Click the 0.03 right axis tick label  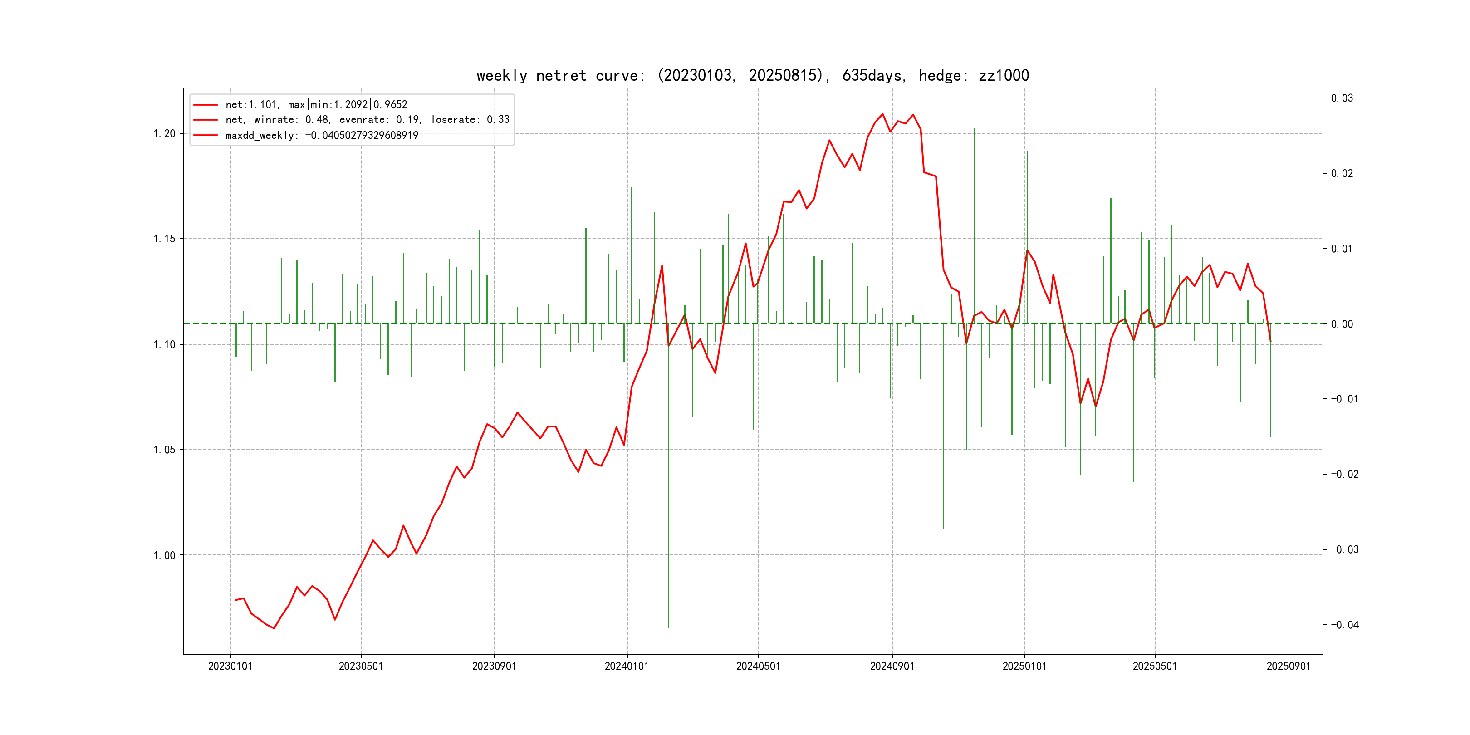click(1342, 98)
